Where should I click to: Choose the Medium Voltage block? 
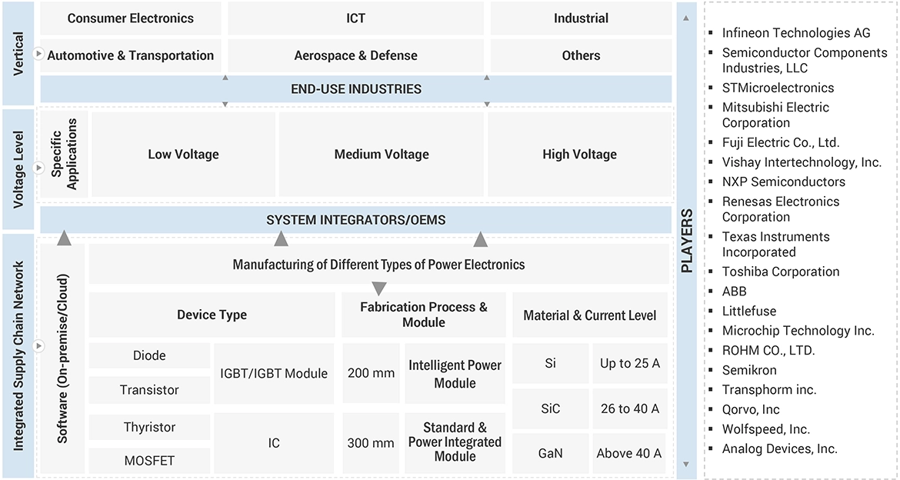[x=382, y=155]
